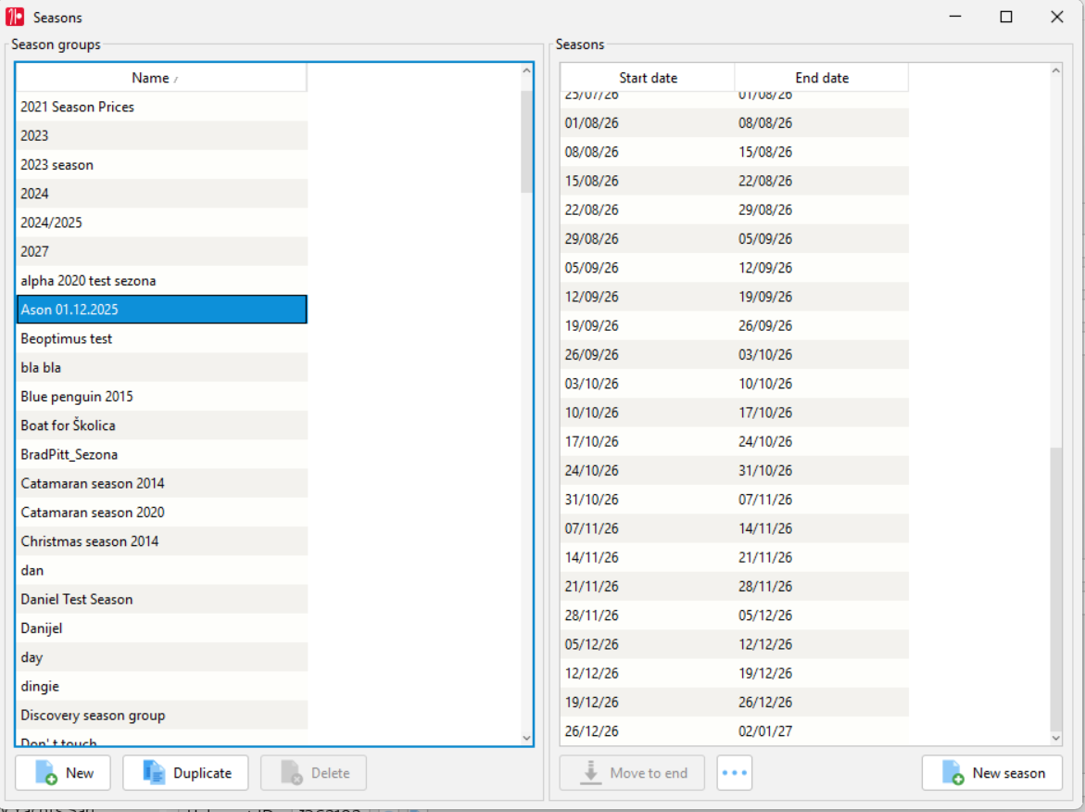The width and height of the screenshot is (1085, 812).
Task: Maximize the Seasons window
Action: click(1006, 17)
